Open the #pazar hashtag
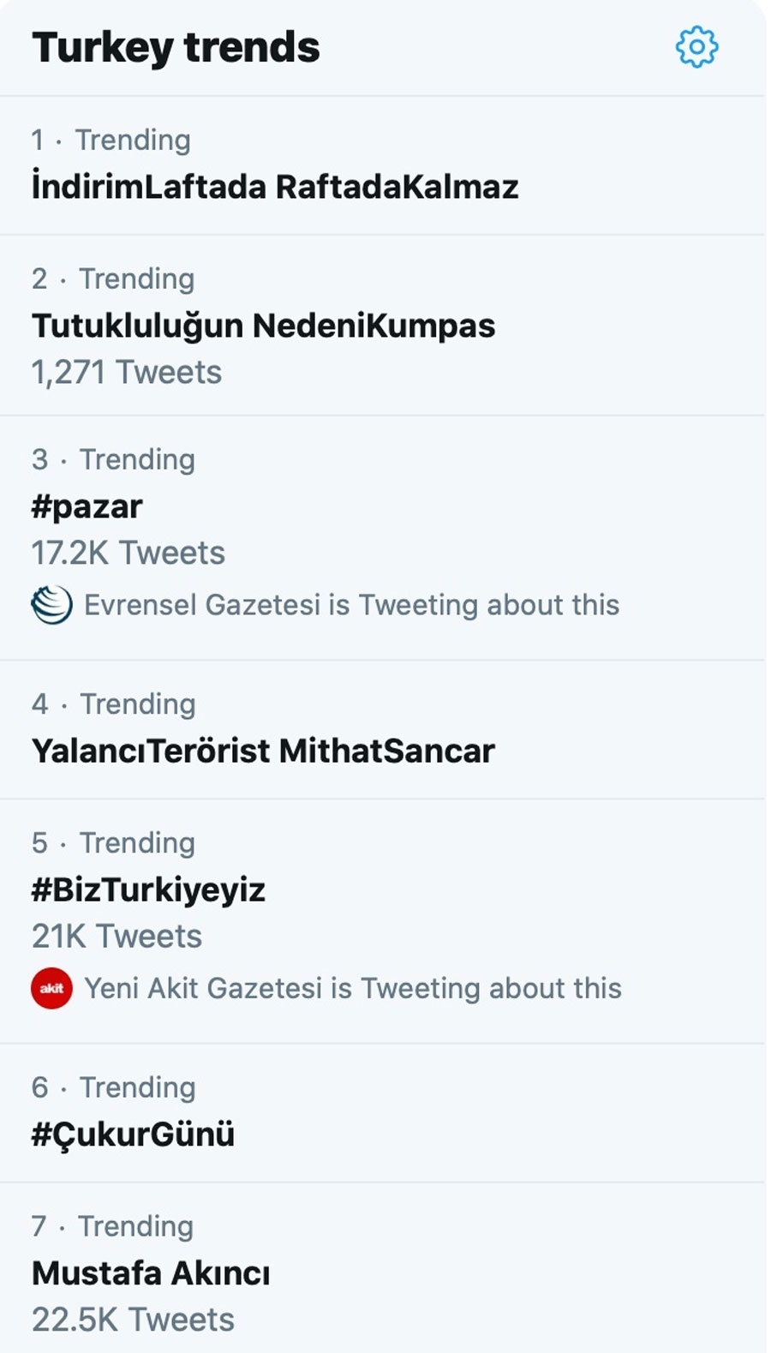 click(x=87, y=506)
